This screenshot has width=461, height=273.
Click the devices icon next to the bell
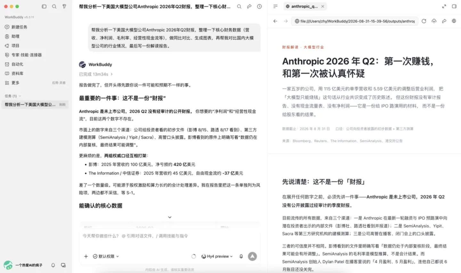tap(63, 265)
